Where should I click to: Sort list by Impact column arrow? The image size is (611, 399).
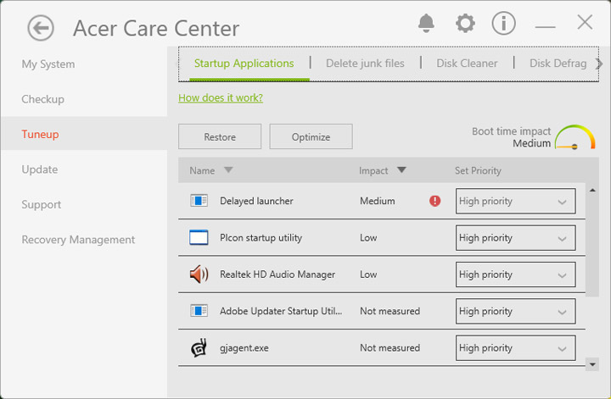click(401, 170)
